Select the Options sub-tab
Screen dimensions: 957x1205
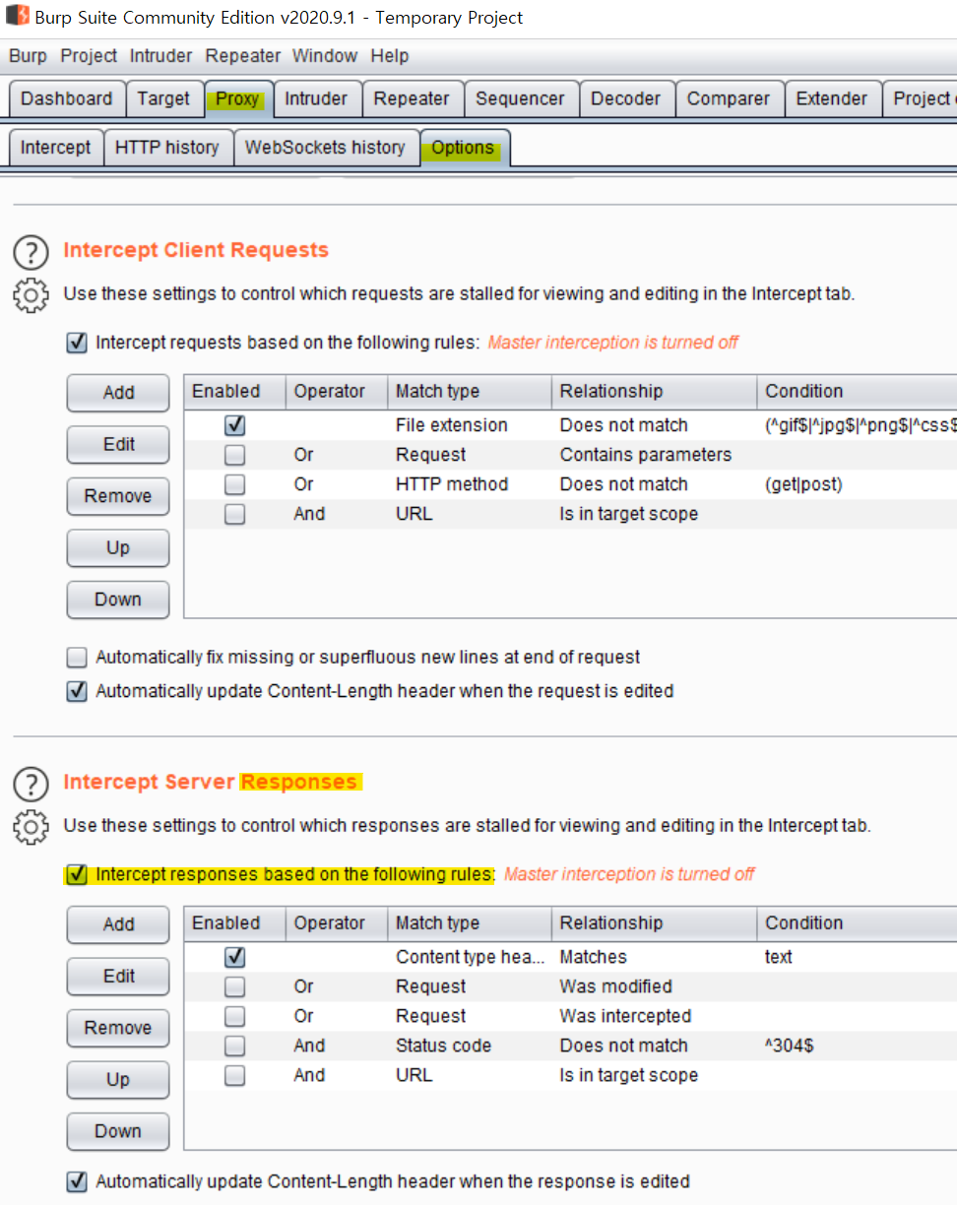463,148
